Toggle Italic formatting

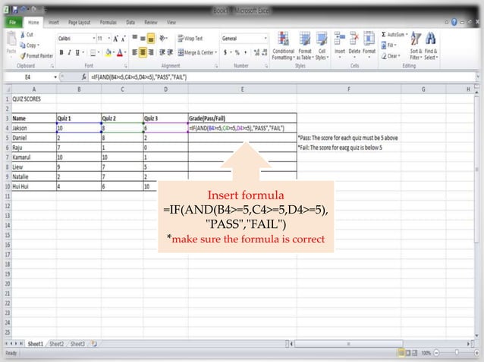point(70,53)
